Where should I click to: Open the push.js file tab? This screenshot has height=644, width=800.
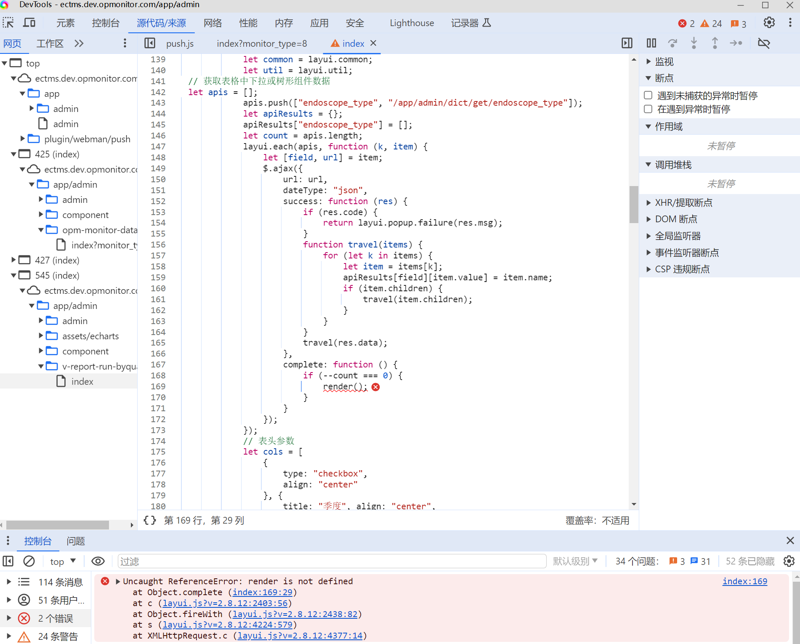(x=180, y=43)
